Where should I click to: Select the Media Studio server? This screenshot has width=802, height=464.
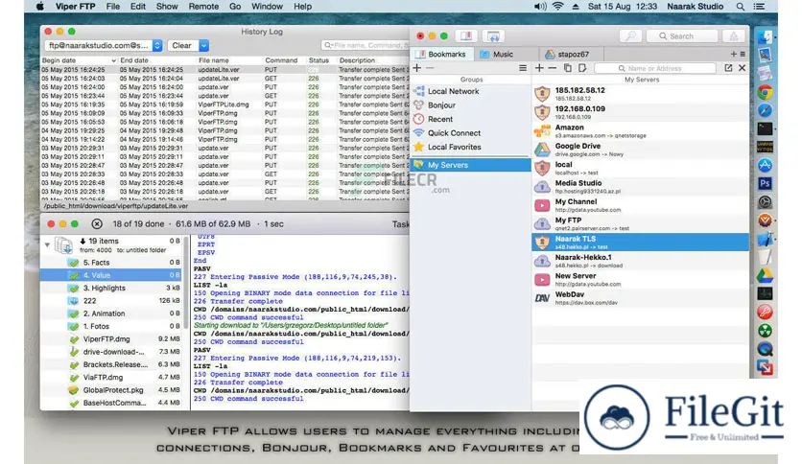click(x=641, y=187)
